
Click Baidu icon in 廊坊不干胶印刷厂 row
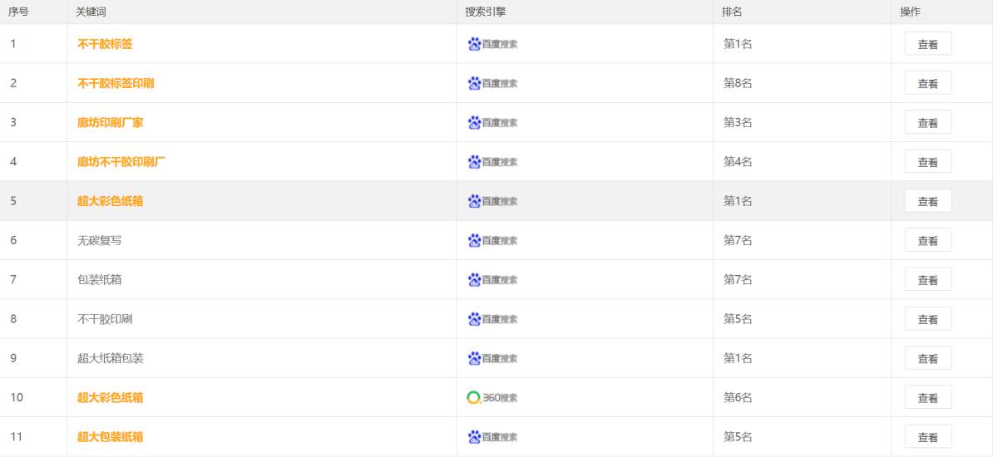[x=492, y=162]
